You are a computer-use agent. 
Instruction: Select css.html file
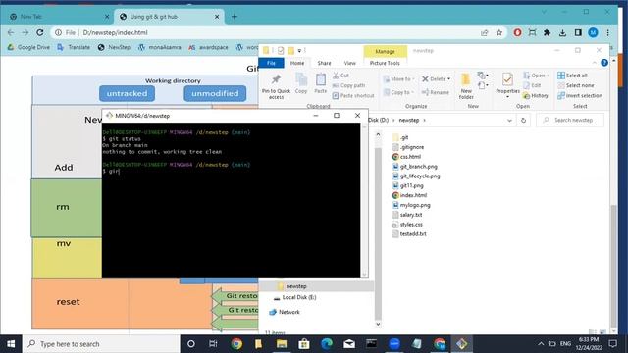pyautogui.click(x=406, y=157)
